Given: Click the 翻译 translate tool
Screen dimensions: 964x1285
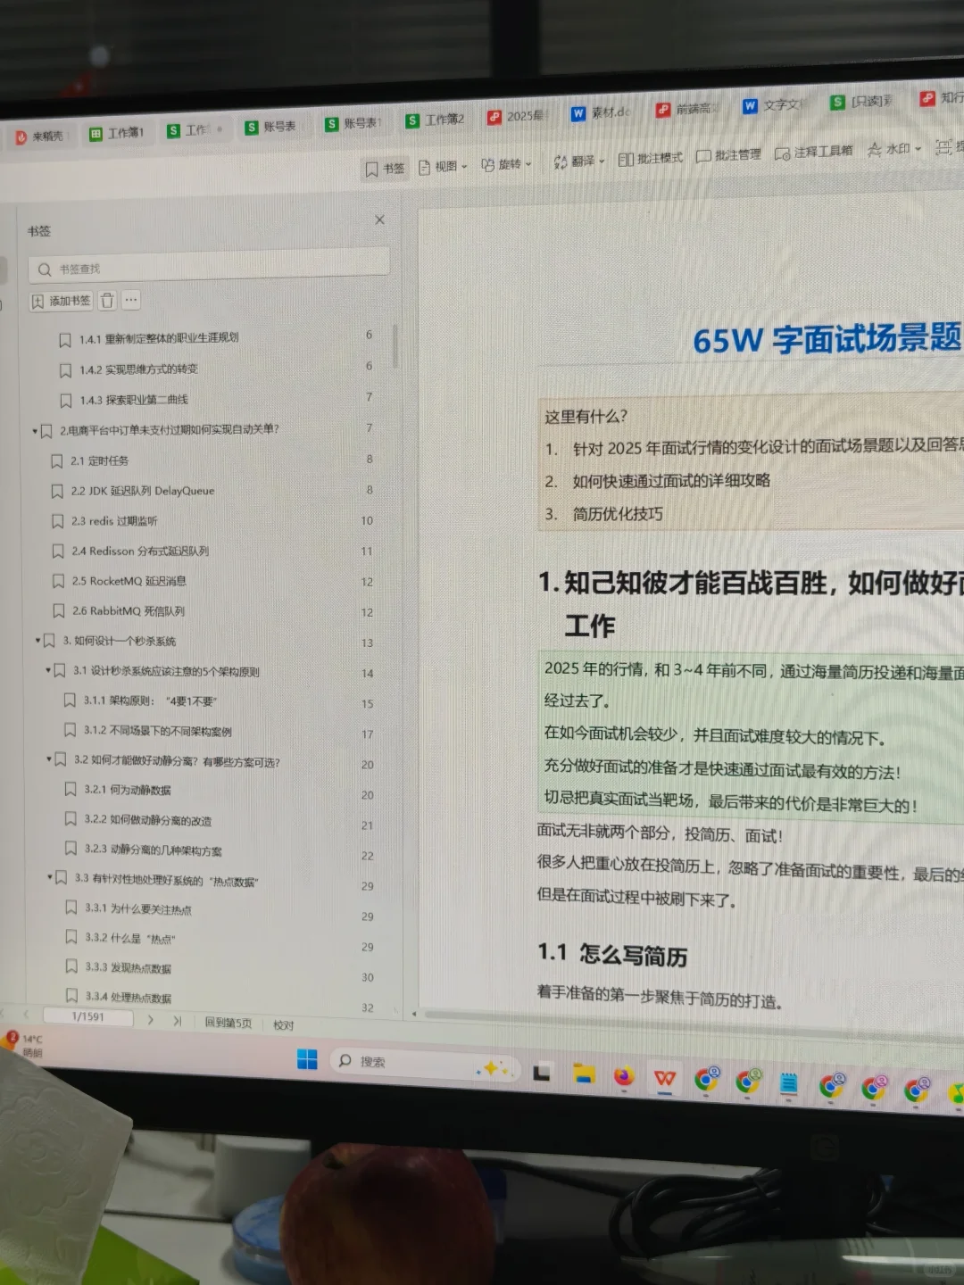Looking at the screenshot, I should pos(578,163).
